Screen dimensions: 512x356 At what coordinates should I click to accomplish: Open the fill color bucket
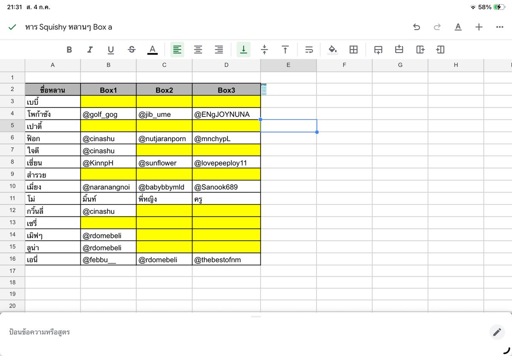[332, 50]
